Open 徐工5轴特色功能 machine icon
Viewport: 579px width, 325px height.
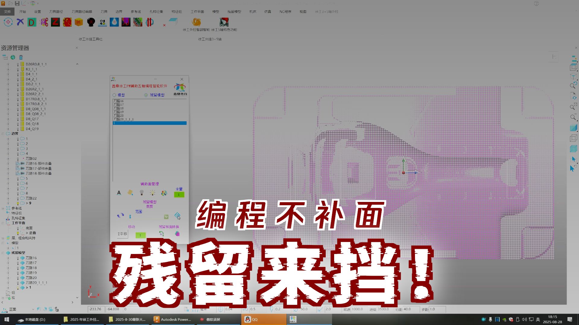point(224,22)
